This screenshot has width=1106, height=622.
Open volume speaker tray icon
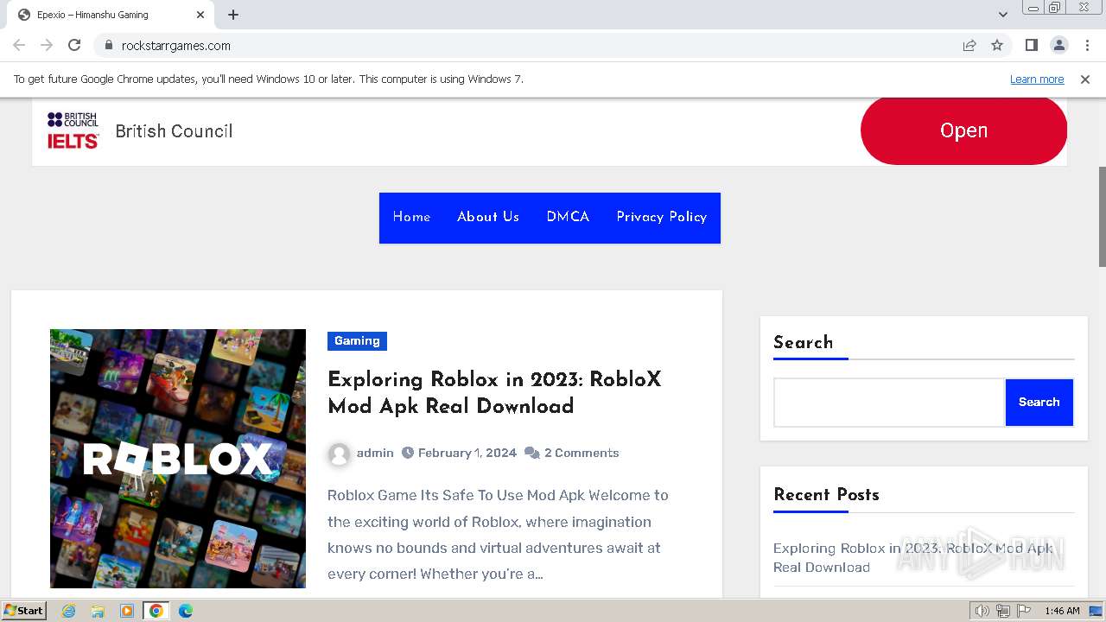pos(982,611)
